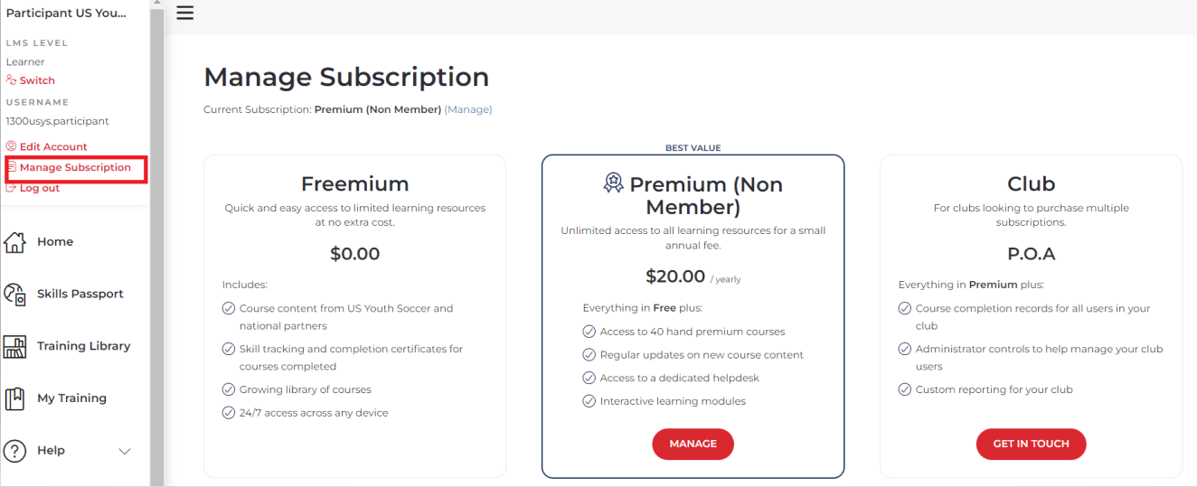The width and height of the screenshot is (1197, 487).
Task: Click the (Manage) link near Current Subscription
Action: pos(468,109)
